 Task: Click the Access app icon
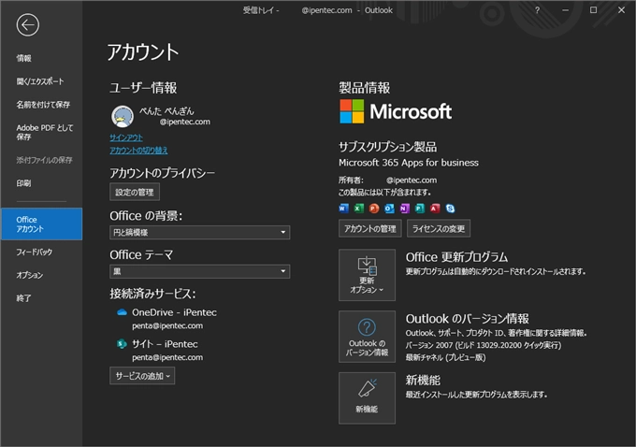click(x=435, y=209)
